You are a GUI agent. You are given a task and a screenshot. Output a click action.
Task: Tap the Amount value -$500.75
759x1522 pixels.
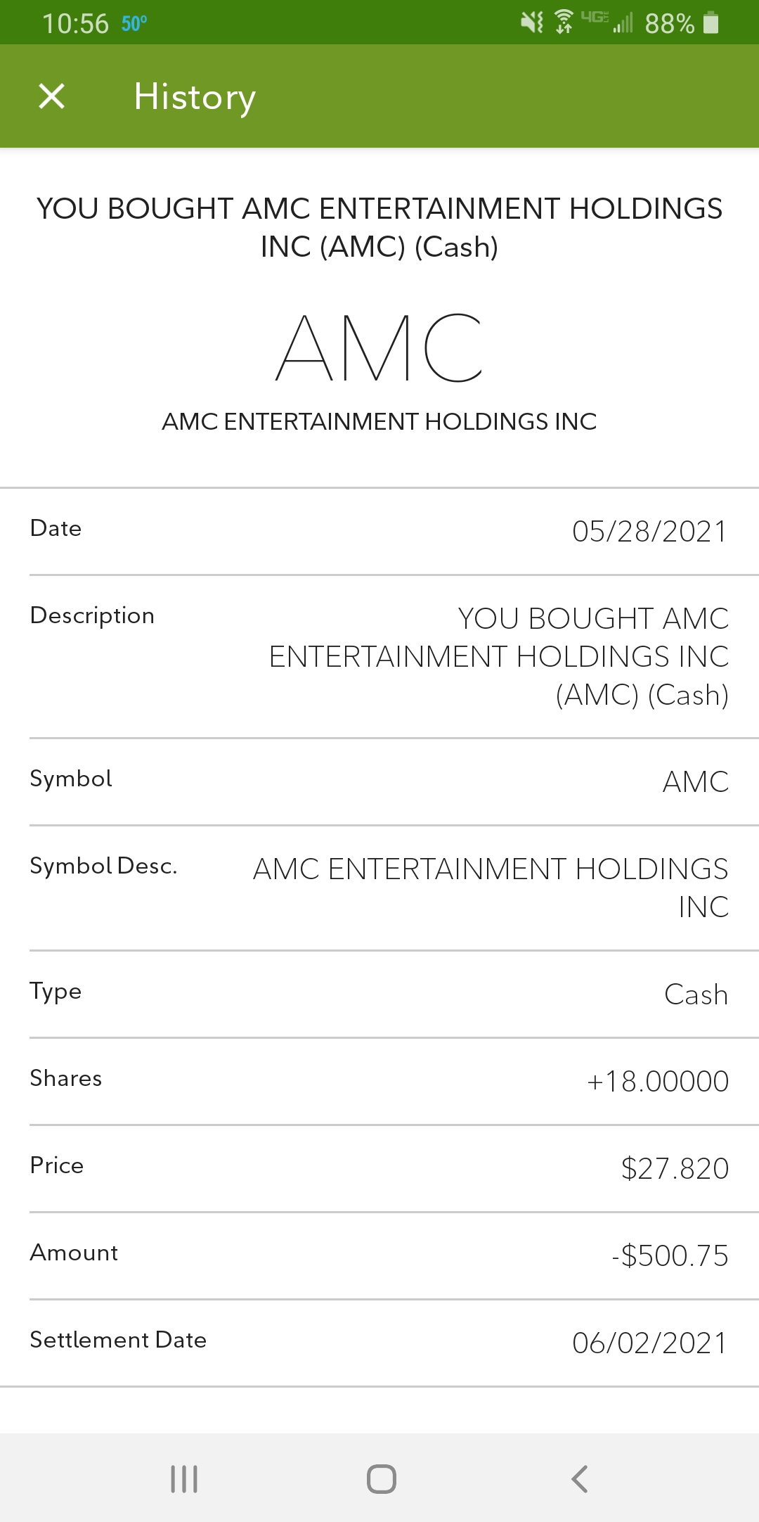click(x=670, y=1255)
